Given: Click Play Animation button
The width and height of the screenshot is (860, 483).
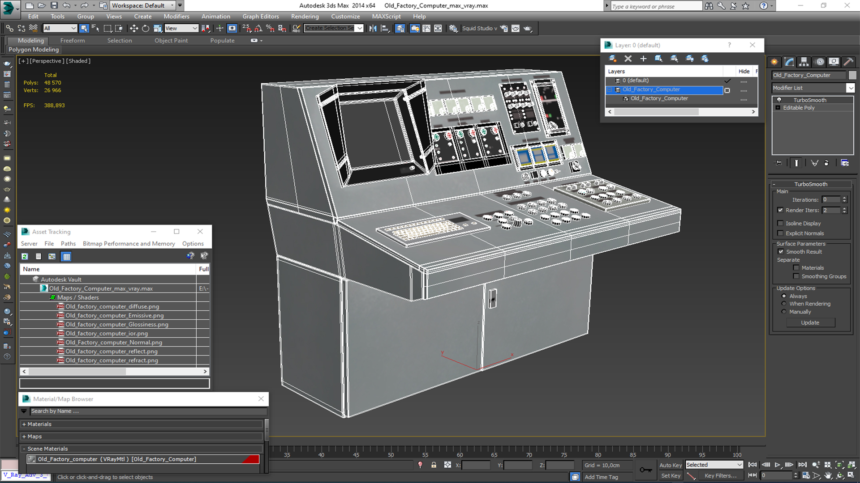Looking at the screenshot, I should point(777,465).
